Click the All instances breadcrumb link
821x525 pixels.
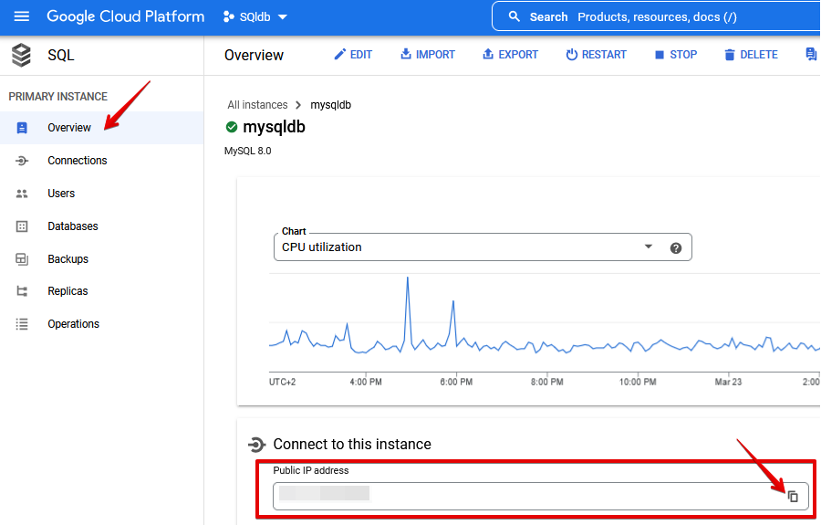257,105
